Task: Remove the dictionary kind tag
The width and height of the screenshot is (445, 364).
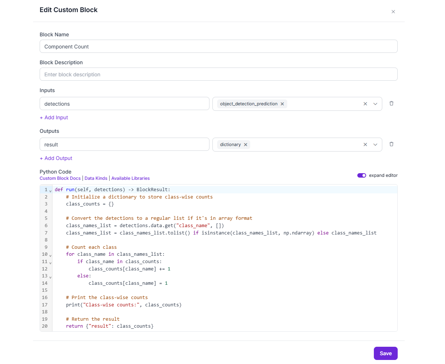Action: click(245, 145)
